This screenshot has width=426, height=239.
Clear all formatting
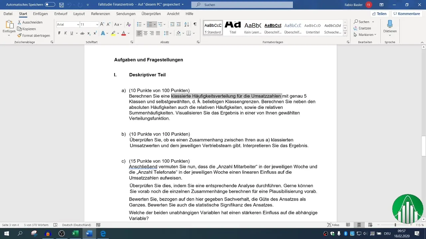tap(128, 25)
